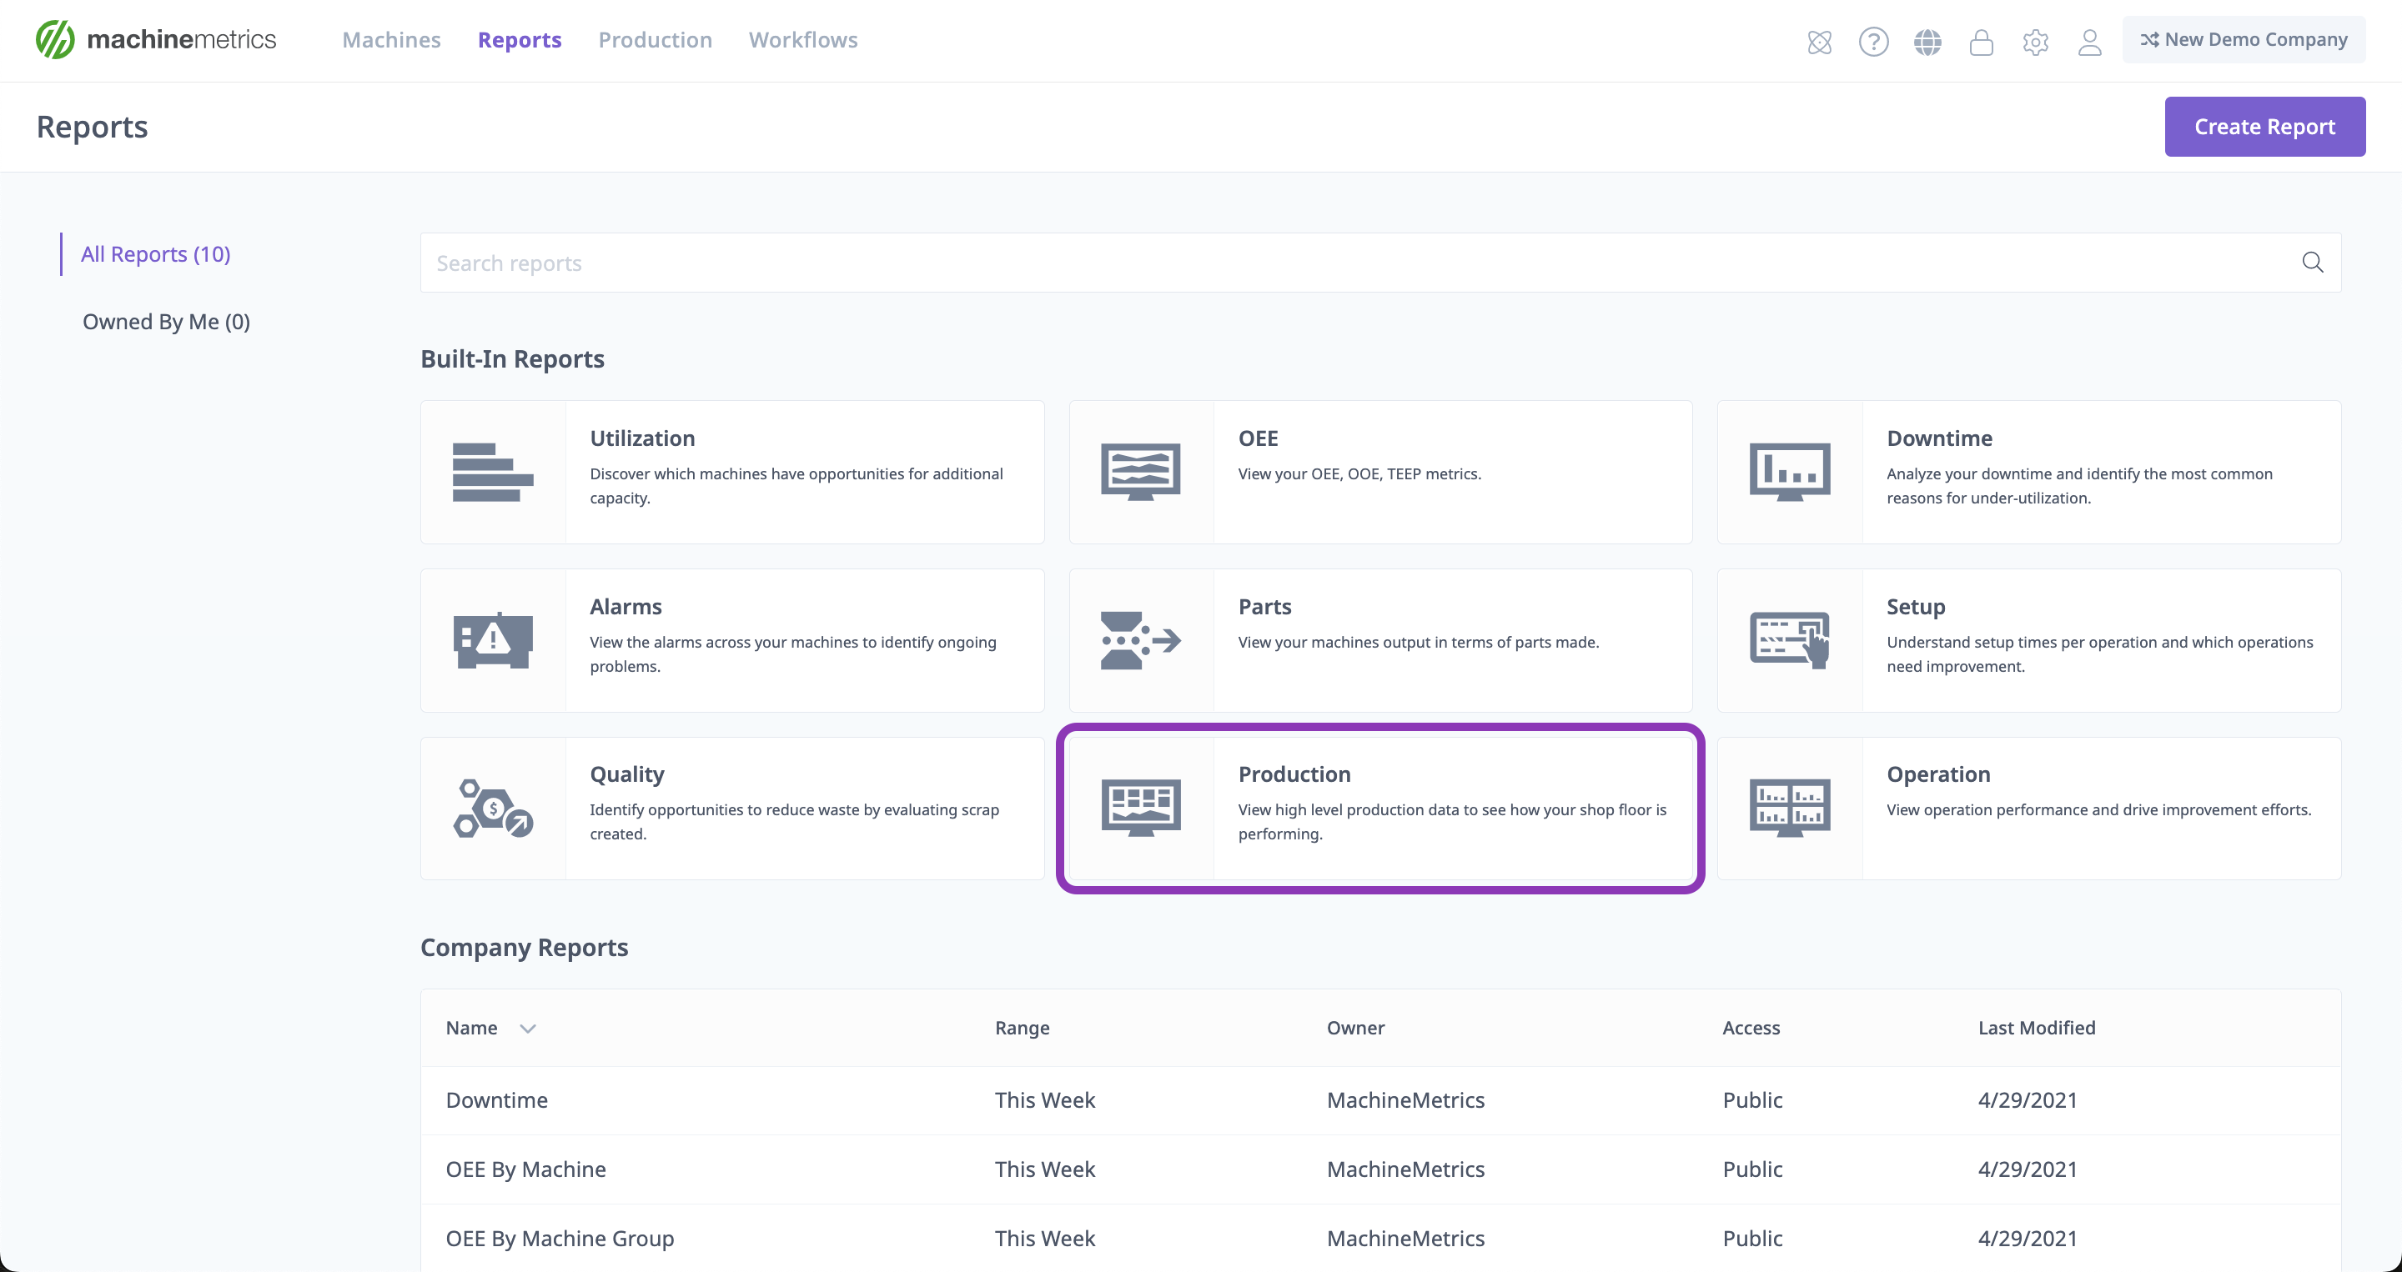Click the Operation report multi-chart icon
The image size is (2402, 1272).
[1789, 808]
